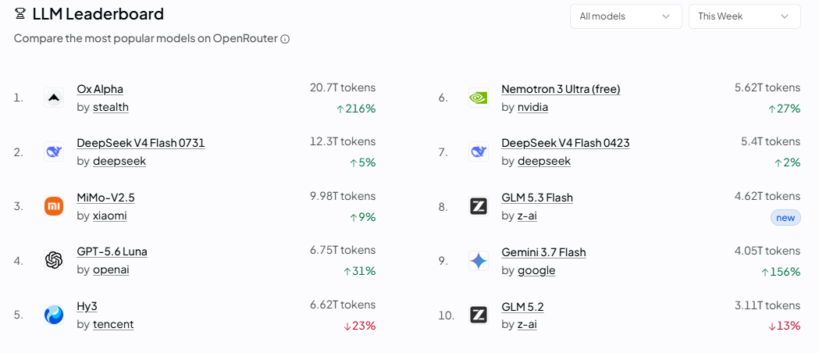Click the Ox Alpha stealth logo icon

(54, 98)
